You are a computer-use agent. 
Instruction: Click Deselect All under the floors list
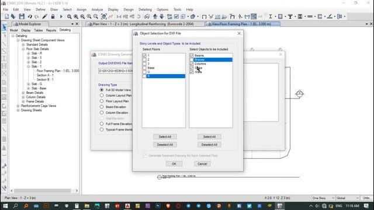pos(165,145)
